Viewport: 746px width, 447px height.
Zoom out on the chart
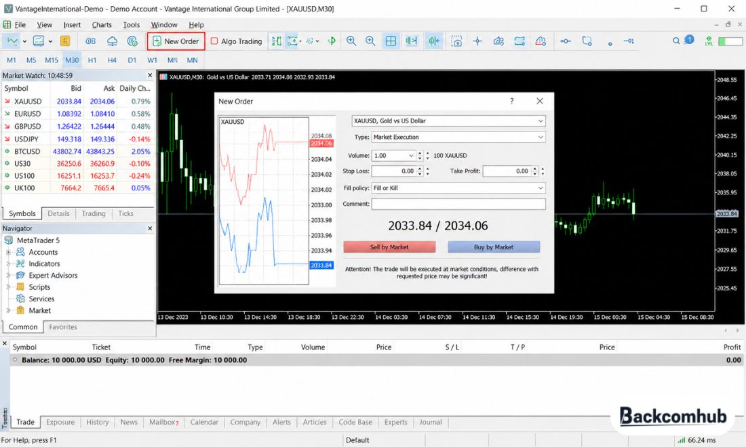(x=370, y=41)
